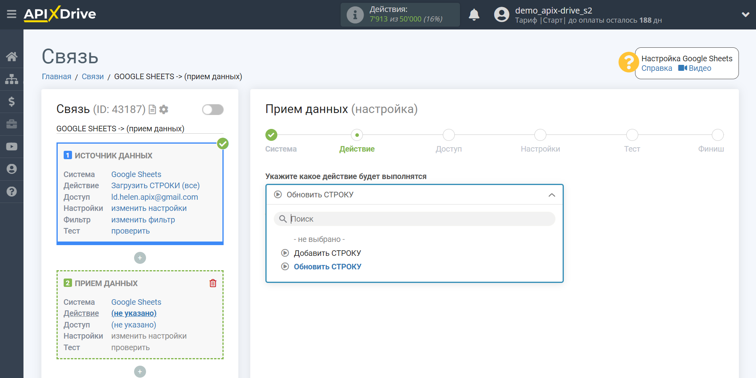
Task: Go to Настройки step
Action: 540,135
